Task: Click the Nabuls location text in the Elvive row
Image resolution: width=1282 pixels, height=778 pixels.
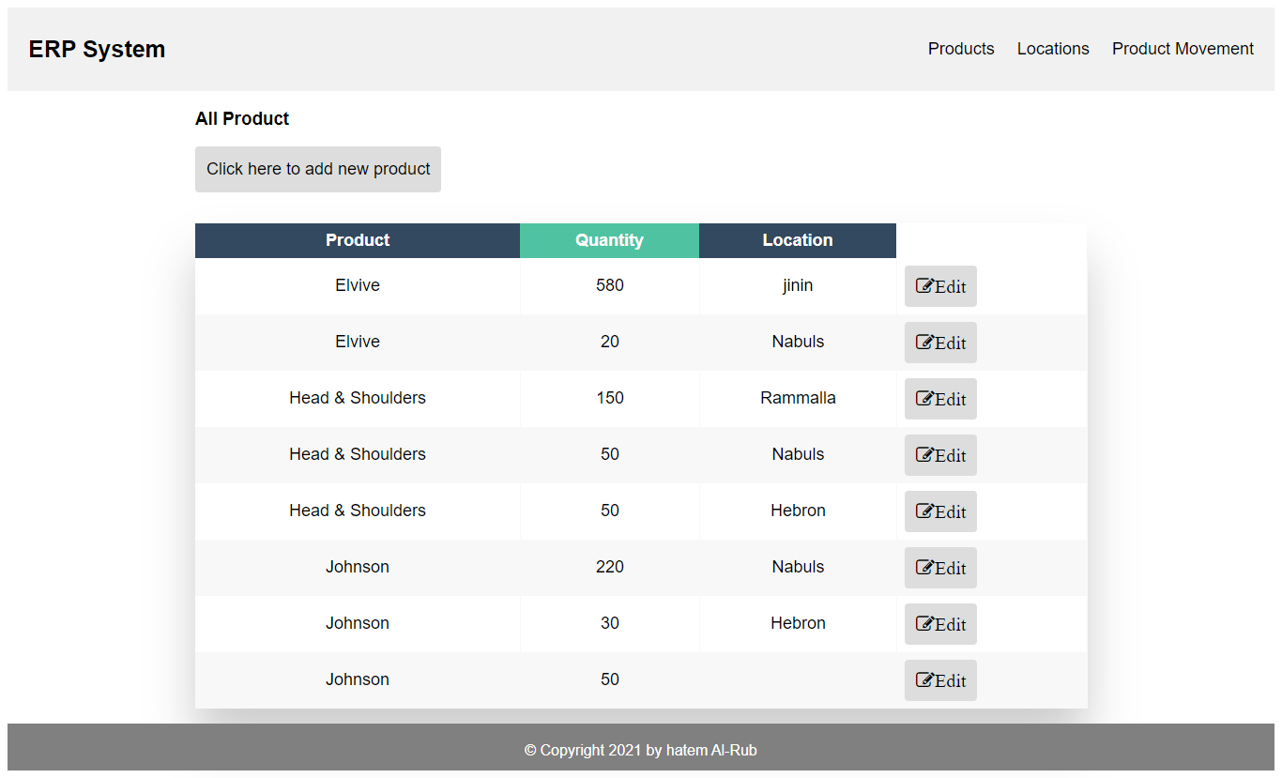Action: pyautogui.click(x=798, y=342)
